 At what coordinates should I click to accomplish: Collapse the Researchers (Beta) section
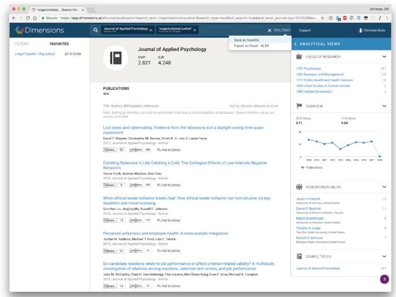click(x=384, y=187)
